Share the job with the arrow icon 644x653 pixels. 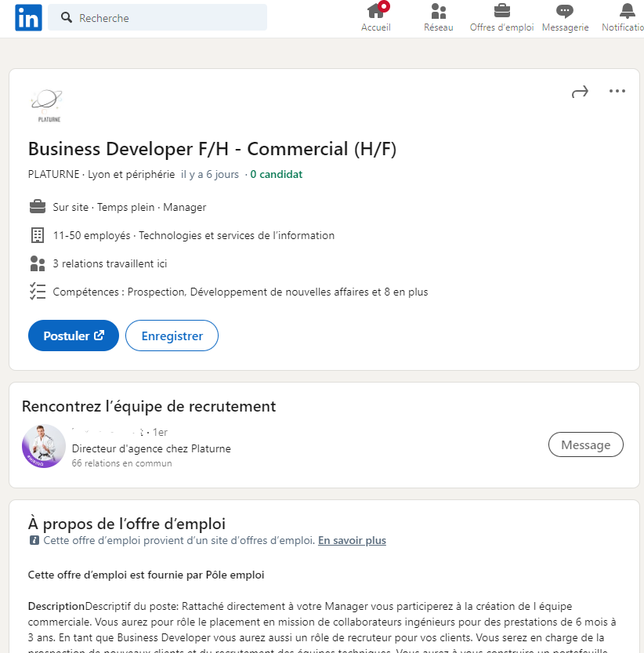tap(580, 91)
